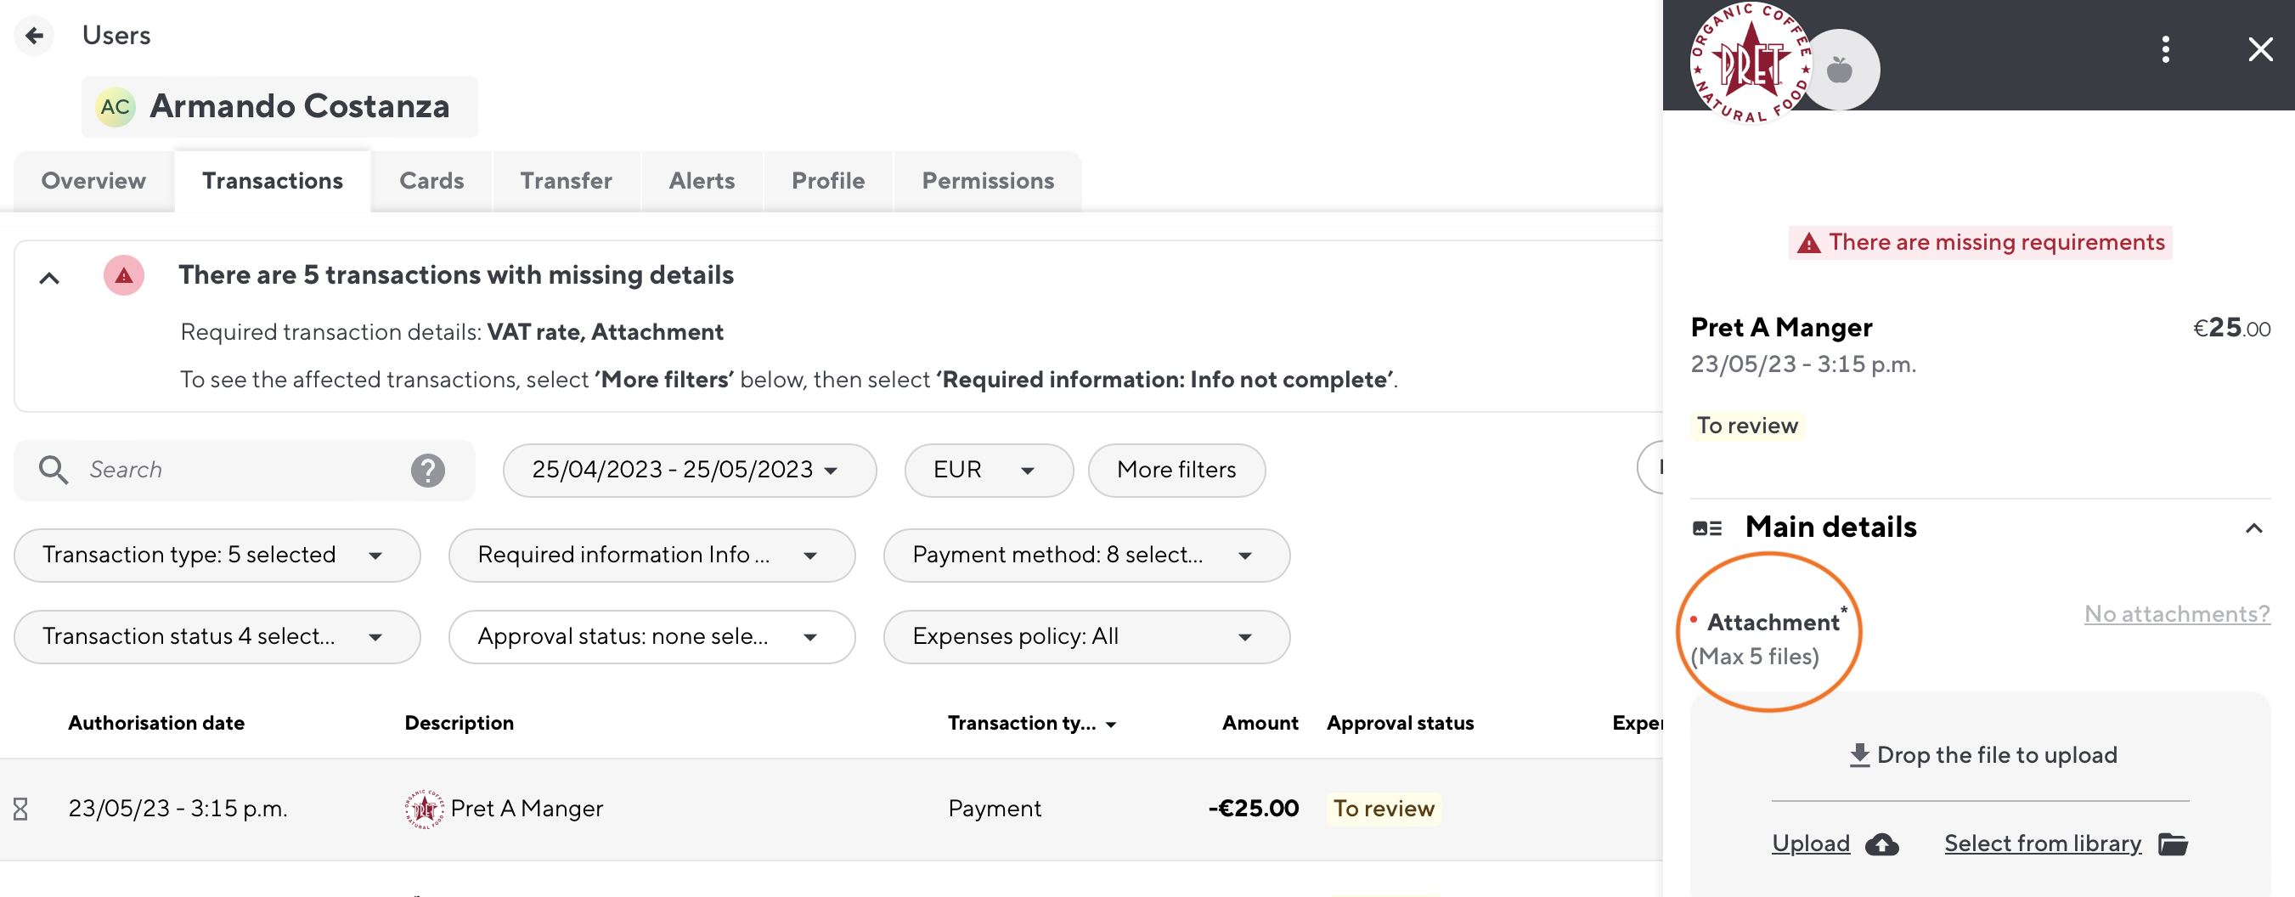Open the Permissions tab
This screenshot has height=897, width=2295.
[987, 181]
